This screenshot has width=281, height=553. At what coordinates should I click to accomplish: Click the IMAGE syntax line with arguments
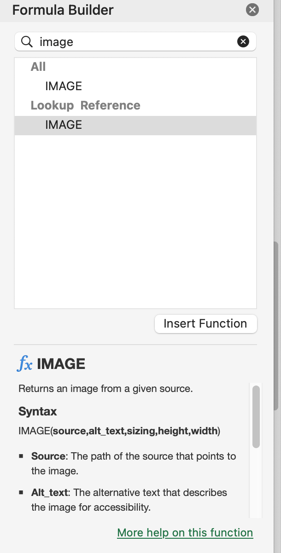(119, 432)
